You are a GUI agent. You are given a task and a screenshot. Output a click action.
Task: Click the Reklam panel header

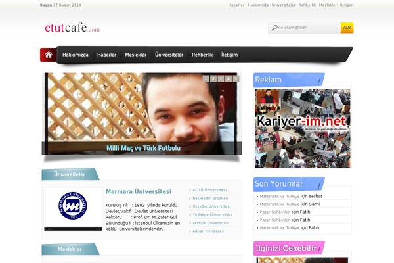(x=289, y=80)
